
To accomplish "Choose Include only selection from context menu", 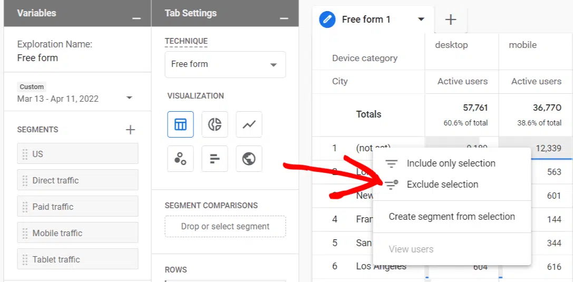I will 451,163.
